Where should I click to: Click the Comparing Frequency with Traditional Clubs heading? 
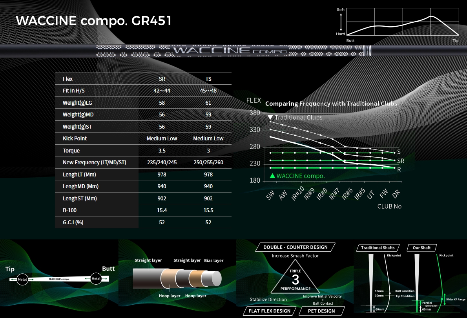coord(331,104)
